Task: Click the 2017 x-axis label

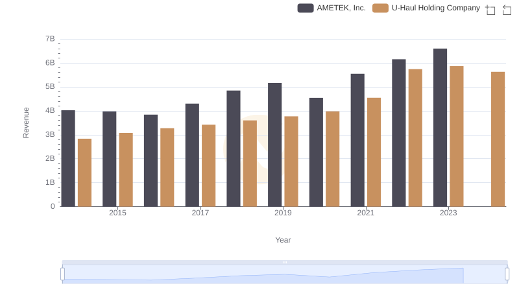Action: (x=200, y=213)
